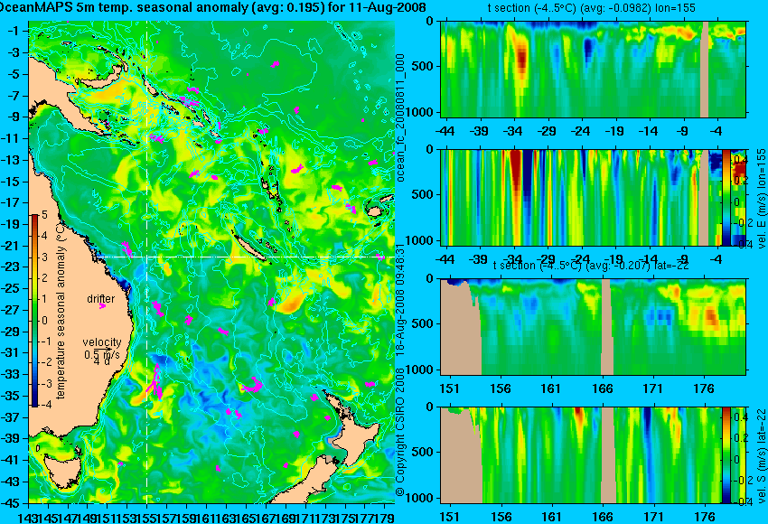Viewport: 768px width, 524px height.
Task: Open the lat=-22 temperature section plot
Action: tap(593, 327)
